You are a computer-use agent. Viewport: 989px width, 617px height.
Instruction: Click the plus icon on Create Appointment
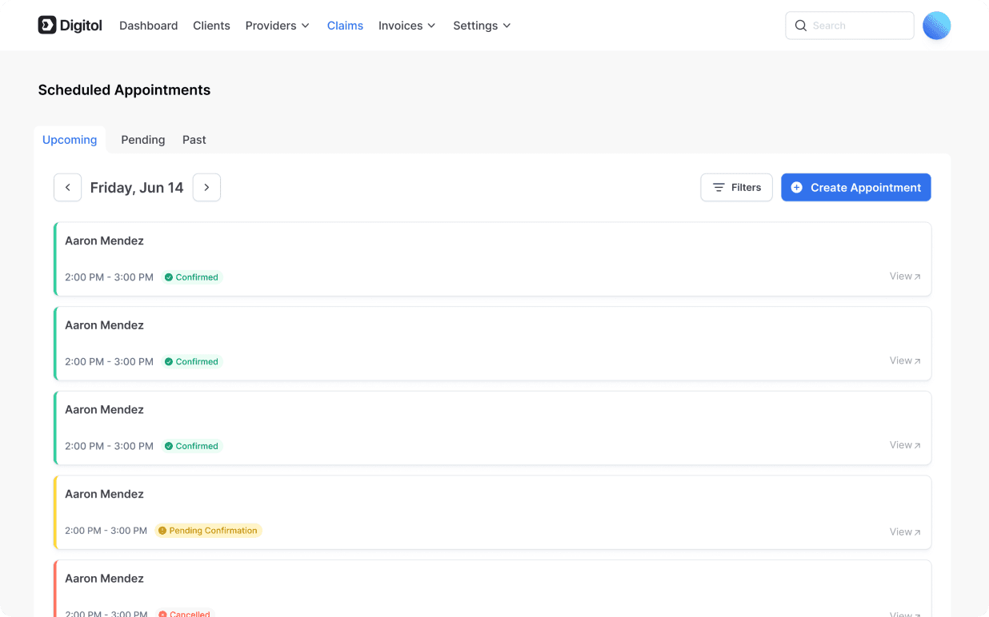tap(796, 187)
